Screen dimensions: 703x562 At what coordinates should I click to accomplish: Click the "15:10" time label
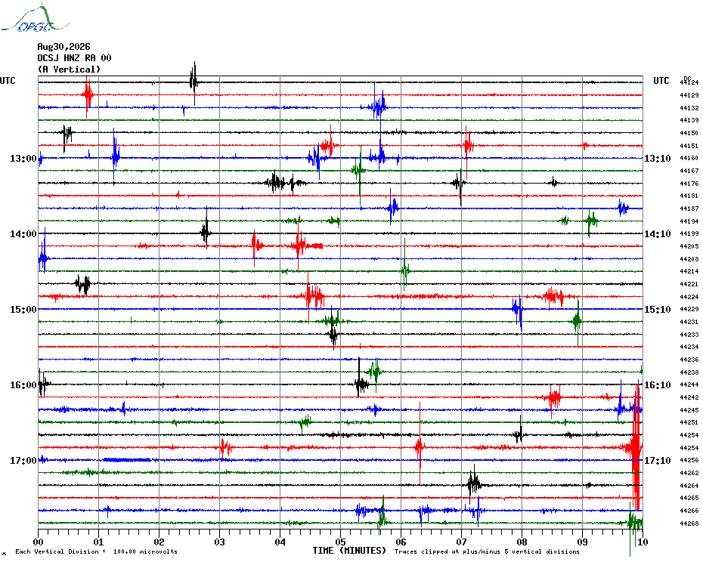tap(658, 310)
